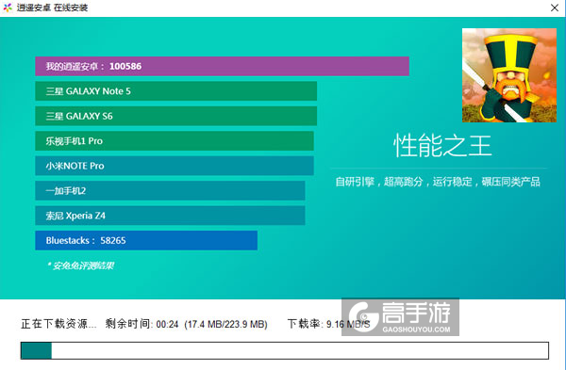Select the purple 我的逍遥安卓 100586 score bar
The width and height of the screenshot is (566, 370).
tap(222, 66)
